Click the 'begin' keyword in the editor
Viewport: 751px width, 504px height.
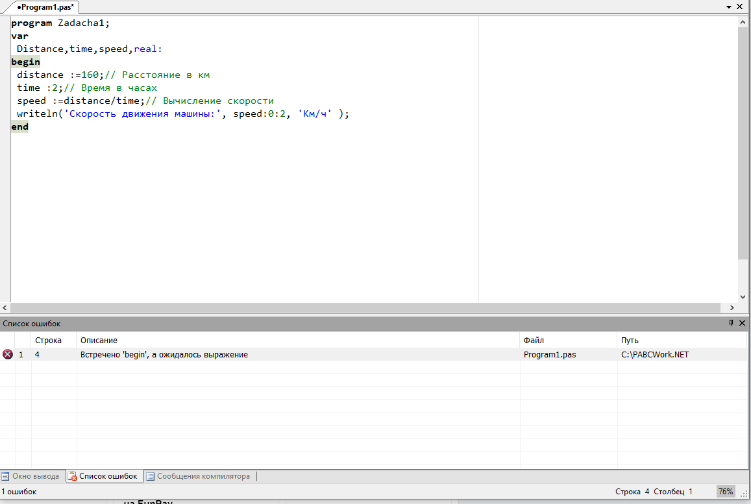(x=25, y=62)
